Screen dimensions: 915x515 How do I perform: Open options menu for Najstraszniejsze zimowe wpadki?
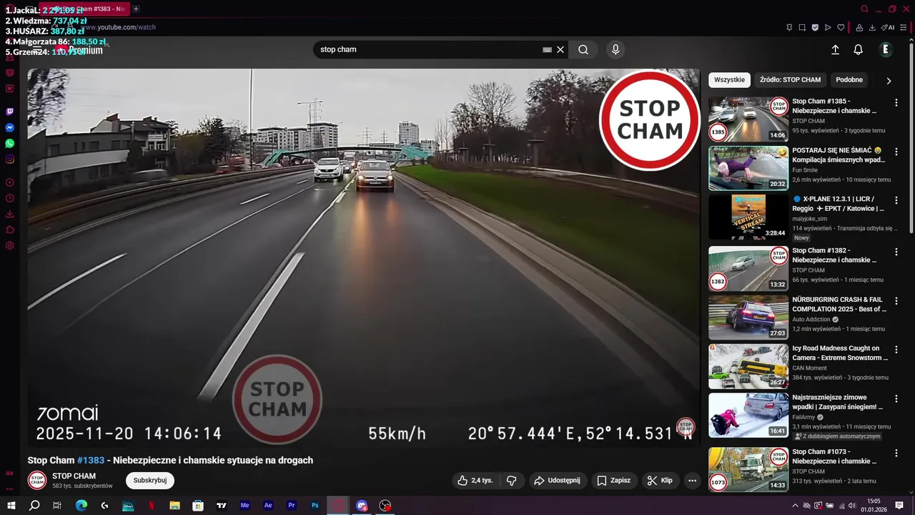896,398
